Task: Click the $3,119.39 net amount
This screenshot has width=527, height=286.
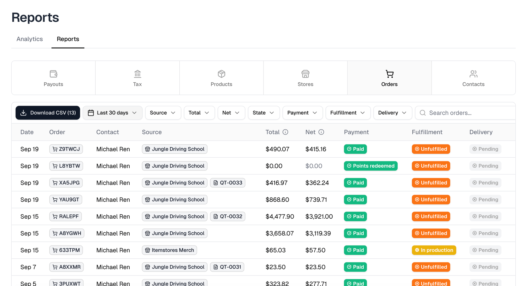Action: coord(318,233)
